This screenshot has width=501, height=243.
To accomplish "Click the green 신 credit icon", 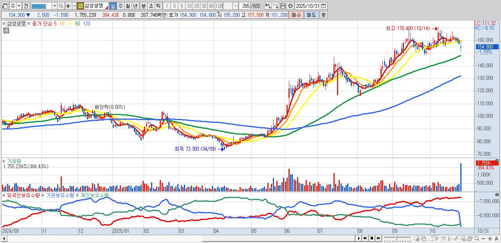I will [80, 6].
